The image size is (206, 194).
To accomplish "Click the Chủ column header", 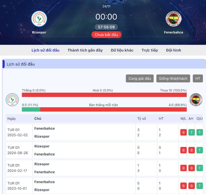I will coord(38,119).
